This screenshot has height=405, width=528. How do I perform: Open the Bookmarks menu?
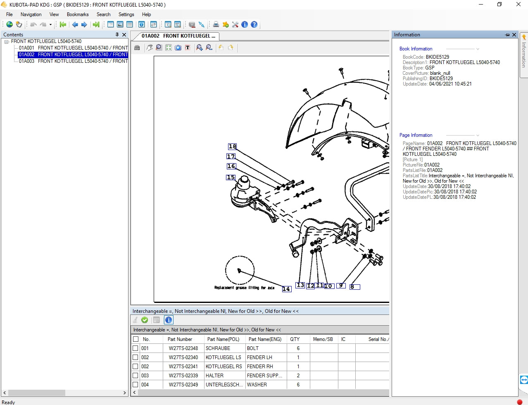pyautogui.click(x=78, y=14)
